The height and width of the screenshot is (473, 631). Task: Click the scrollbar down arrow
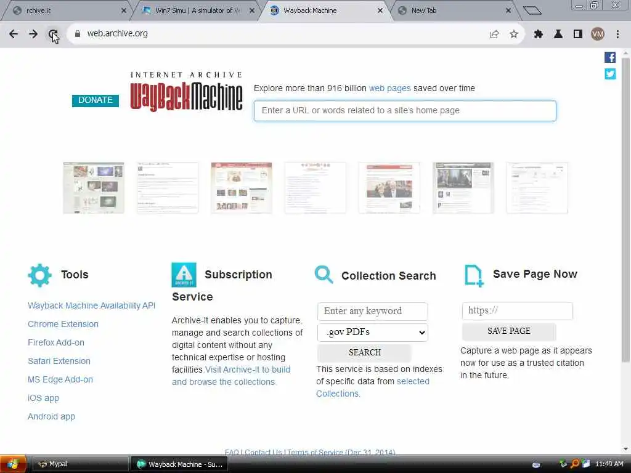point(625,449)
